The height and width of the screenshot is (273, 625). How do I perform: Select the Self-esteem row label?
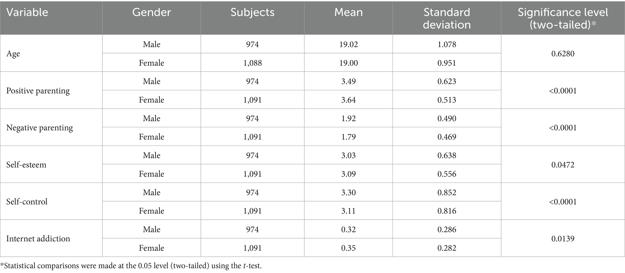[x=26, y=165]
